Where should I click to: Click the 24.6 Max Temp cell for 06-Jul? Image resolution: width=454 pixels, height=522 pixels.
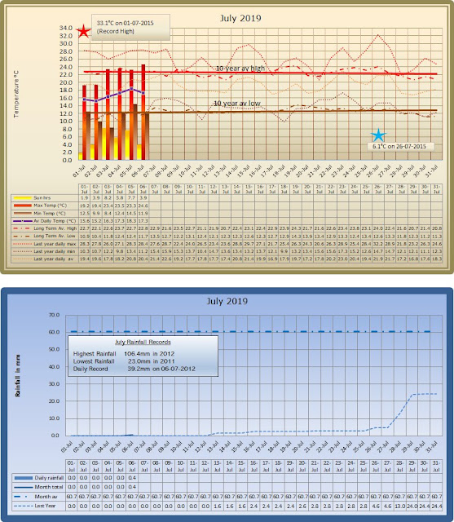click(x=143, y=206)
